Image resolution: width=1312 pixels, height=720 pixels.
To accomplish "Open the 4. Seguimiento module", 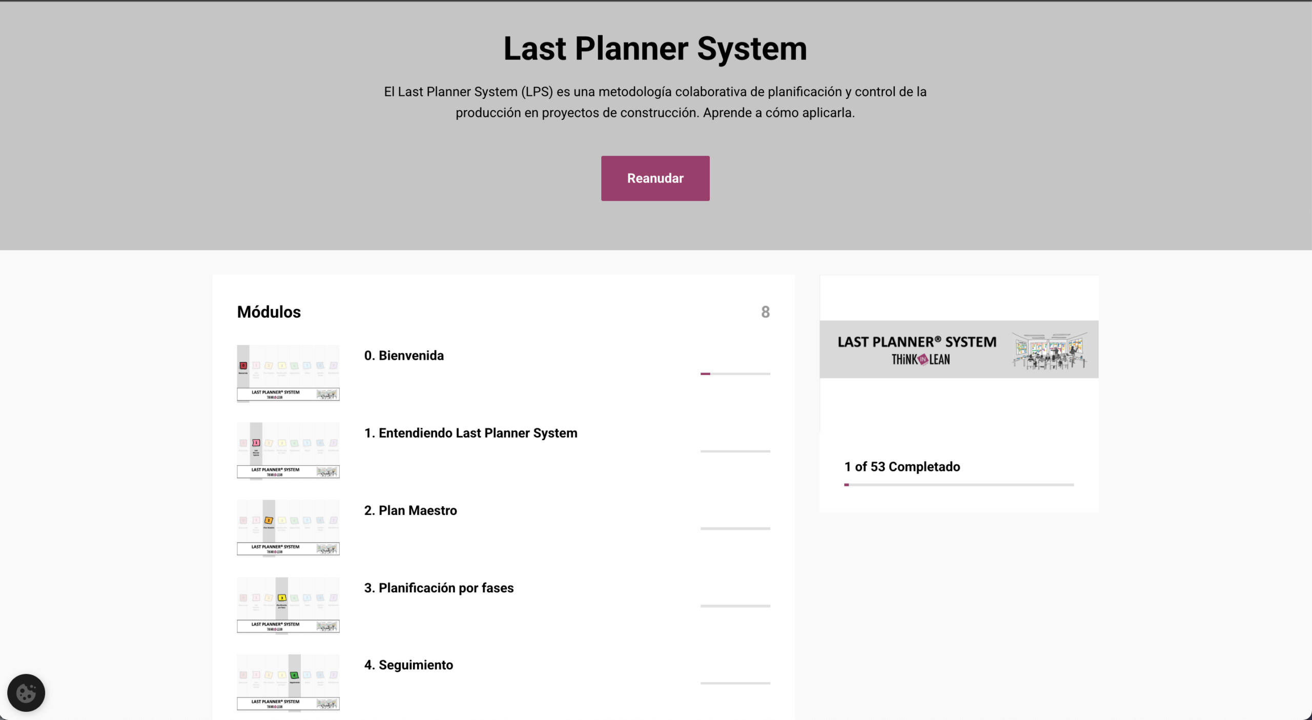I will tap(408, 665).
